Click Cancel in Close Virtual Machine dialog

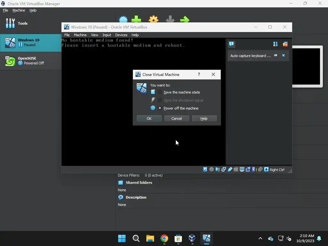pos(176,119)
